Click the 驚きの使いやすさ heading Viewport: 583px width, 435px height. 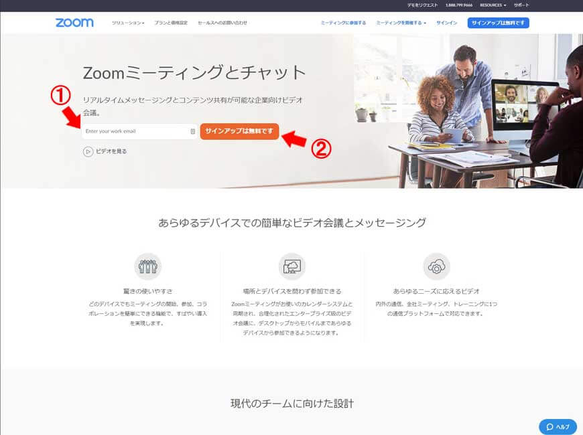147,291
